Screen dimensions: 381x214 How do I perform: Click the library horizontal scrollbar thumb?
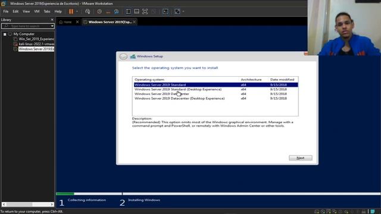[x=20, y=204]
